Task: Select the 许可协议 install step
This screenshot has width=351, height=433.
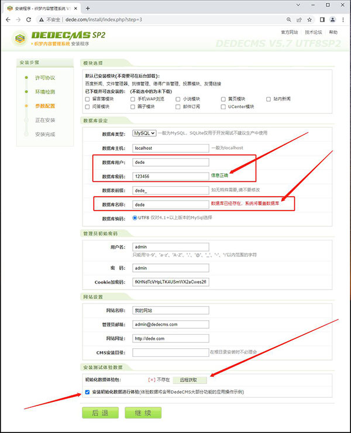Action: coord(45,78)
